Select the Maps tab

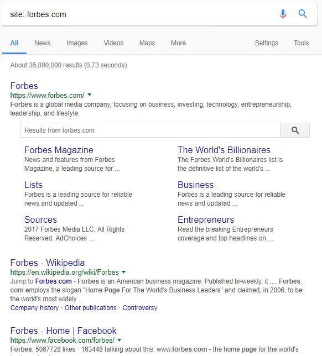tap(147, 43)
